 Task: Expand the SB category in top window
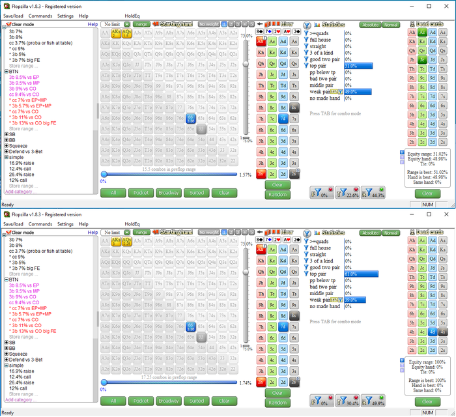[x=7, y=134]
